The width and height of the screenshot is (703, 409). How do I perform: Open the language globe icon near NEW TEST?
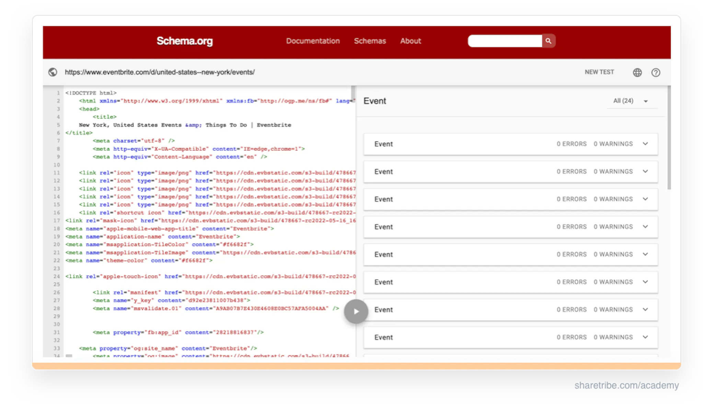637,72
